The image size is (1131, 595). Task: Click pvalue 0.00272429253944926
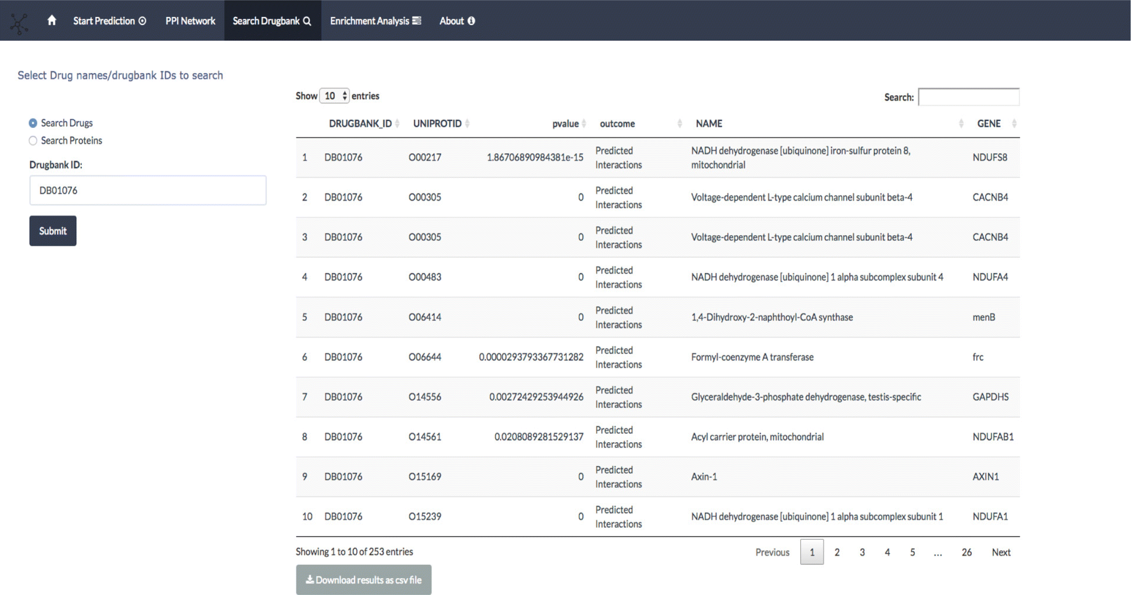tap(536, 397)
